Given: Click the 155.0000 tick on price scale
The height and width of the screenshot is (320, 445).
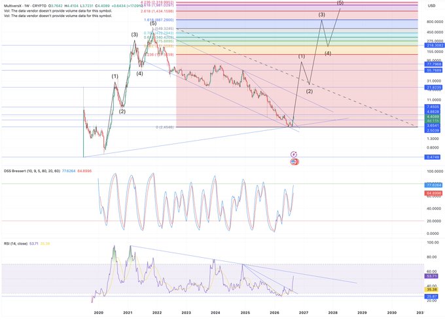Looking at the screenshot, I should point(435,52).
